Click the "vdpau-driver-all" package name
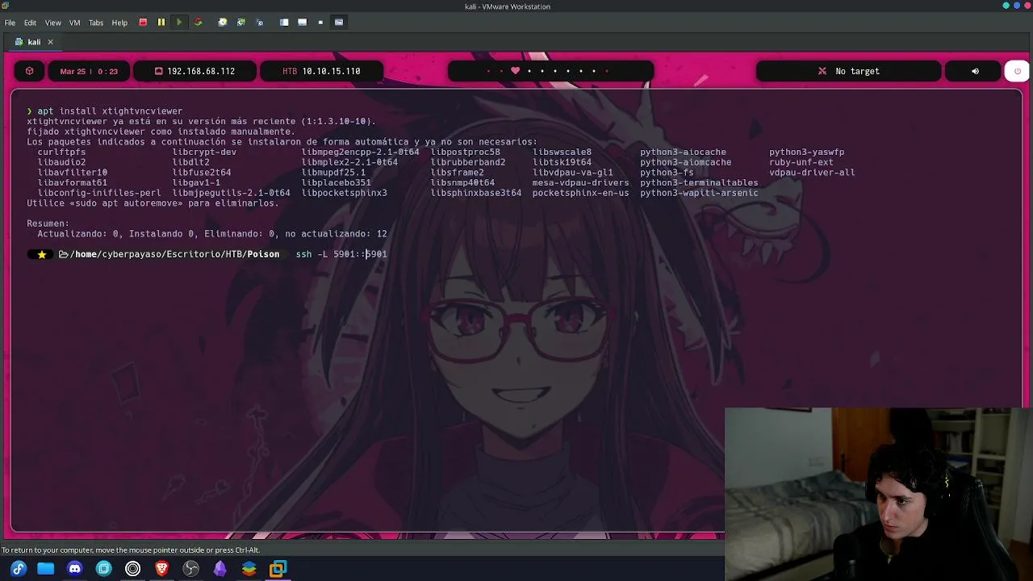The image size is (1033, 581). pyautogui.click(x=812, y=172)
